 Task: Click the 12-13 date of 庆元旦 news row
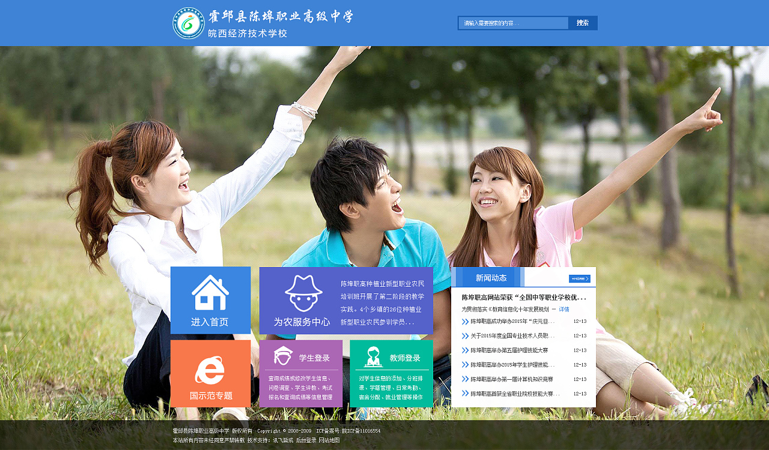pyautogui.click(x=580, y=322)
